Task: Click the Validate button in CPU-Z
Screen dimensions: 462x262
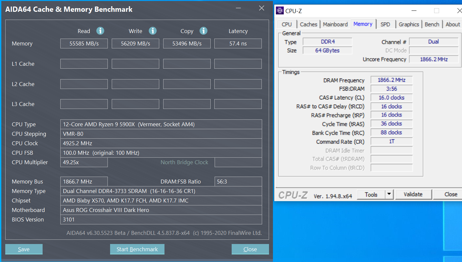Action: click(x=413, y=194)
